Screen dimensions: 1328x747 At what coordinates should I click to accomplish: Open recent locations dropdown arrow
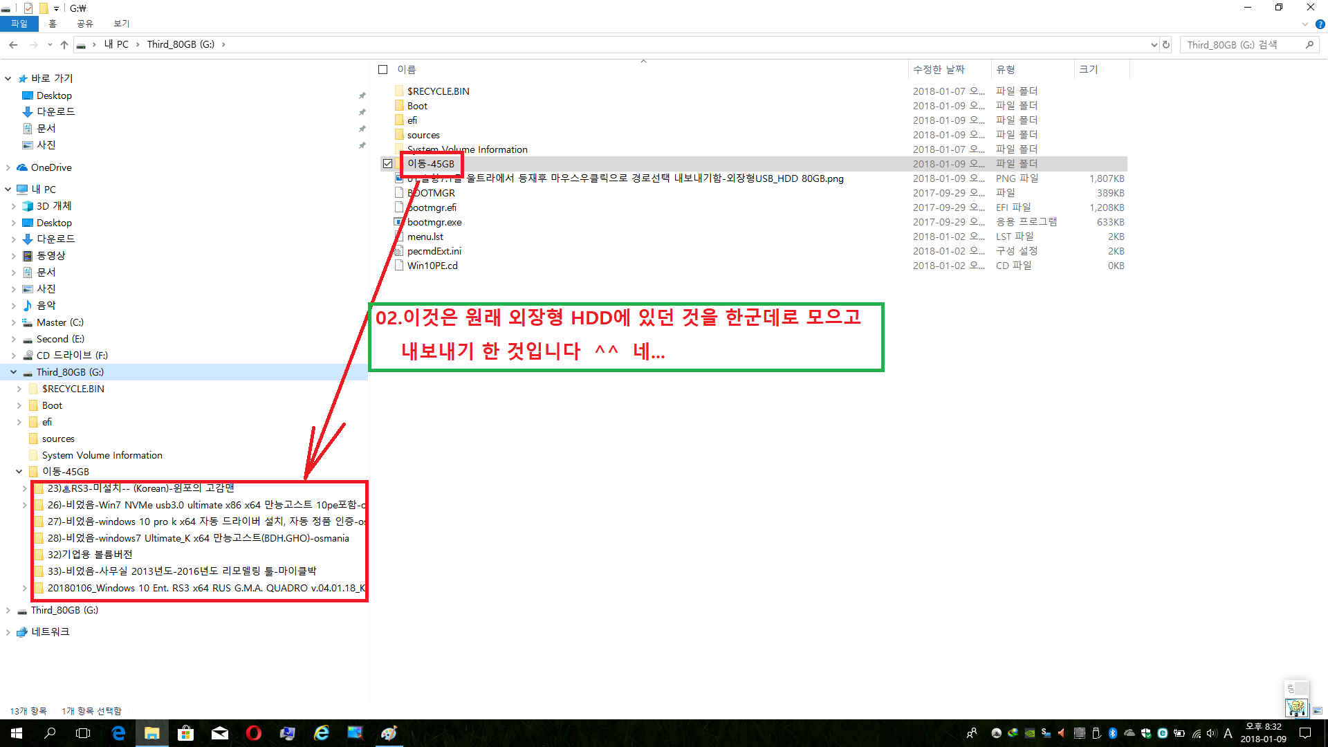pyautogui.click(x=50, y=44)
